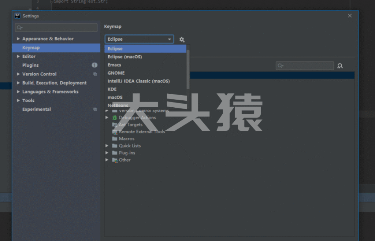Choose Emacs from the keymap list

coord(114,65)
